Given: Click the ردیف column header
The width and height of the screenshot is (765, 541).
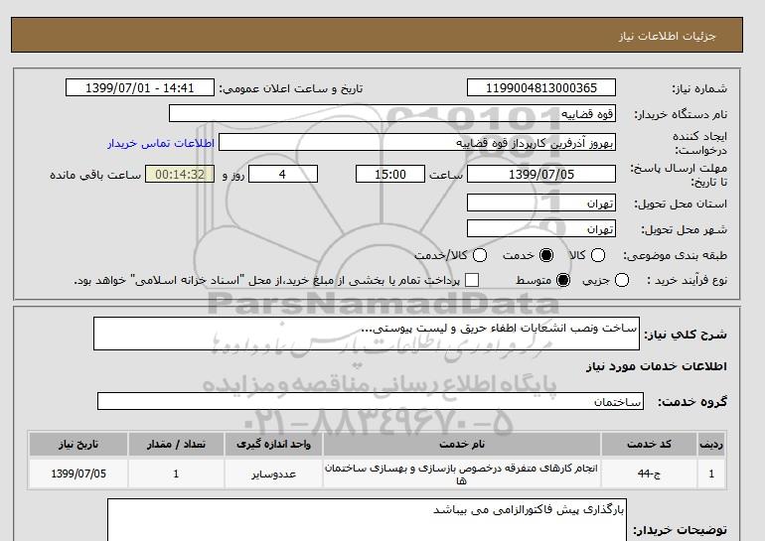Looking at the screenshot, I should [x=711, y=444].
